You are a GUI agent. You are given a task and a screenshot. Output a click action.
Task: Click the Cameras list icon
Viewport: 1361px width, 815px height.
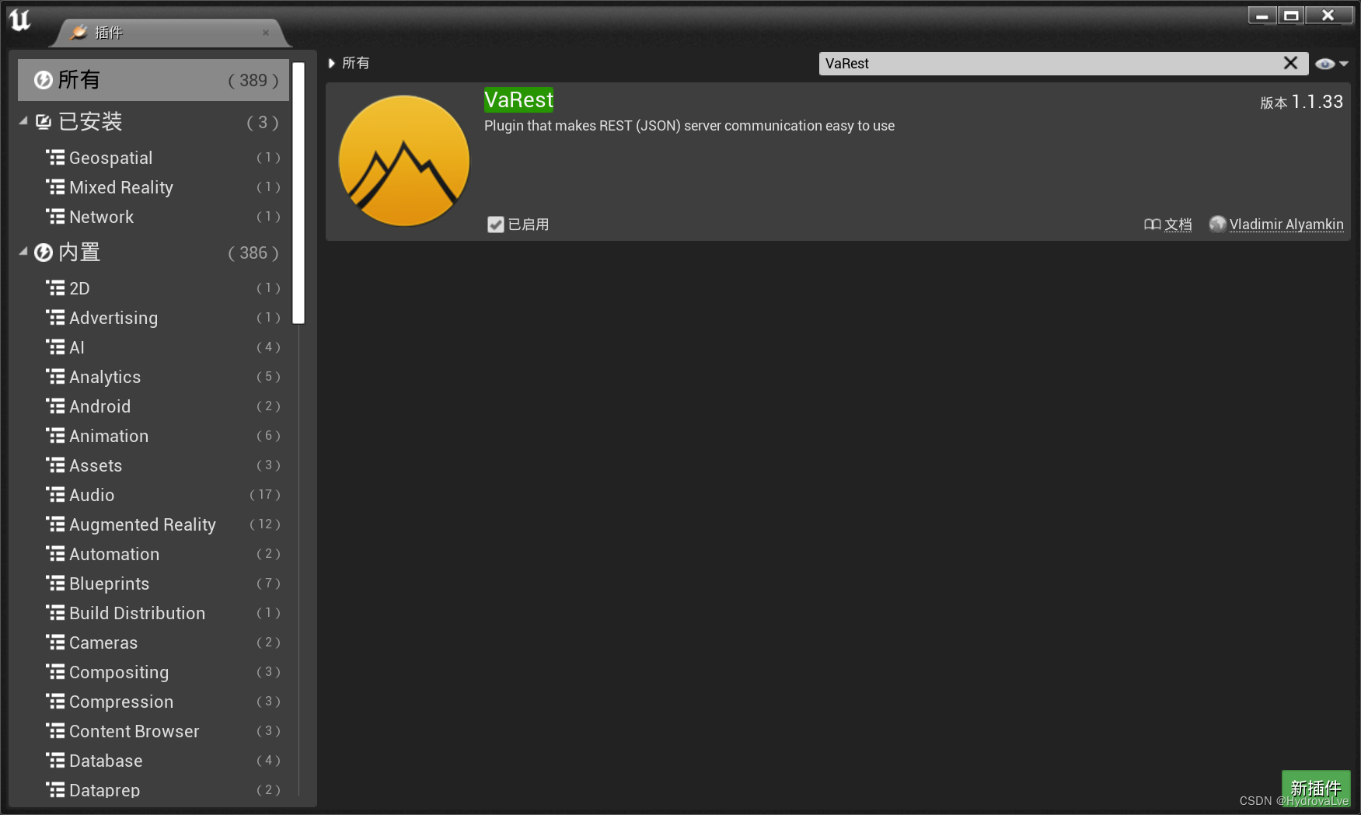[55, 643]
